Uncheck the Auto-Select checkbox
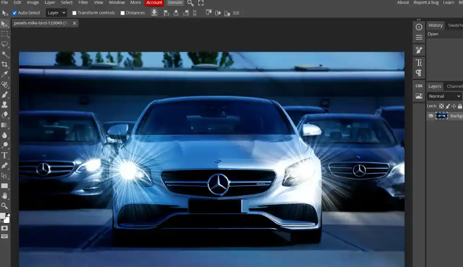 14,13
